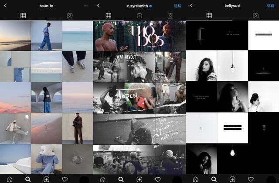Tap Activity heart in ssun.1o screen
The height and width of the screenshot is (183, 279).
(65, 179)
